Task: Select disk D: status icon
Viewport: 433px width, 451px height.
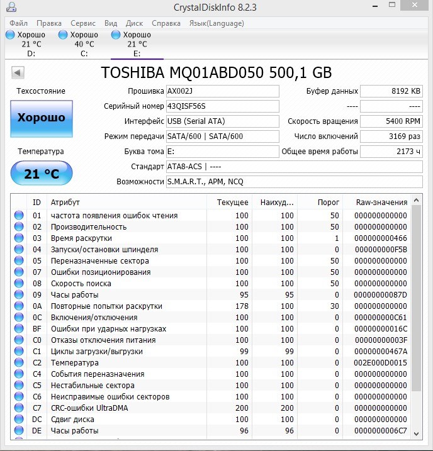Action: (10, 35)
